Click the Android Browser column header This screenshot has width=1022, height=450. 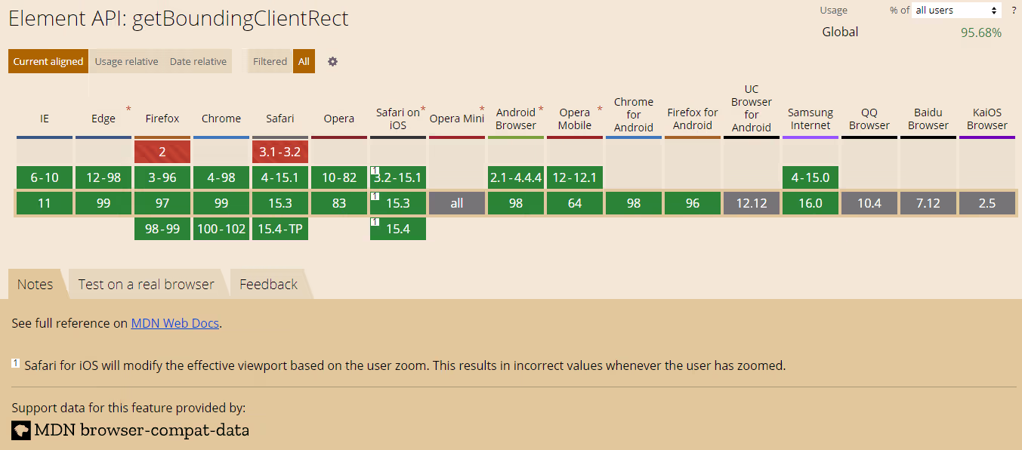[516, 119]
